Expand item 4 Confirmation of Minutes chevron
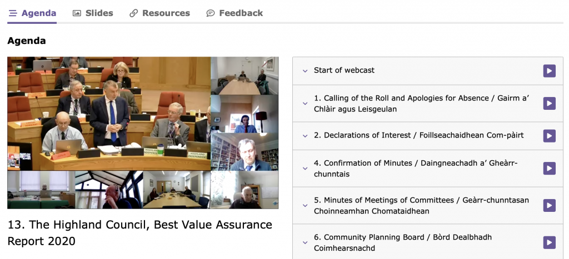 coord(305,169)
